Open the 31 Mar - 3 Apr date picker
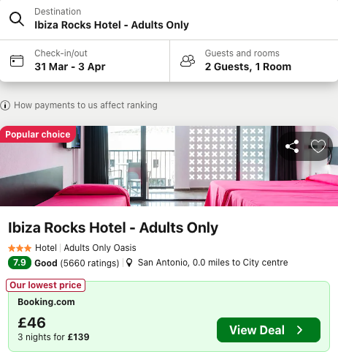Screen dimensions: 338x357 point(85,61)
